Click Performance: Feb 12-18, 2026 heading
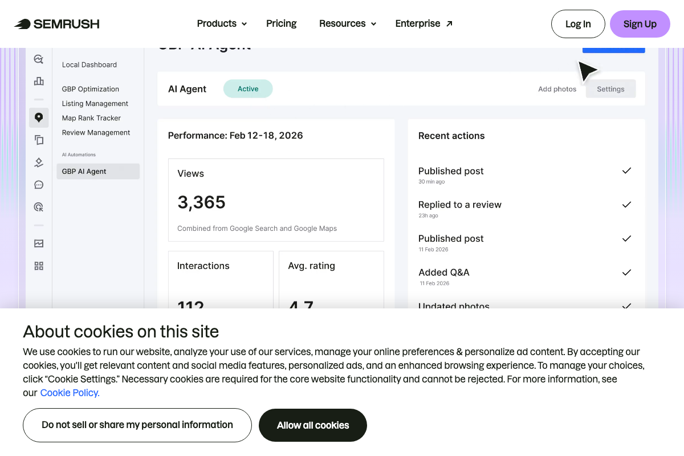 (235, 136)
